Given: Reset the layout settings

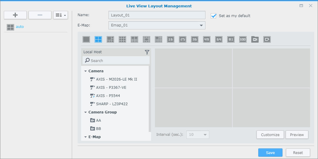Looking at the screenshot, I should tap(298, 153).
